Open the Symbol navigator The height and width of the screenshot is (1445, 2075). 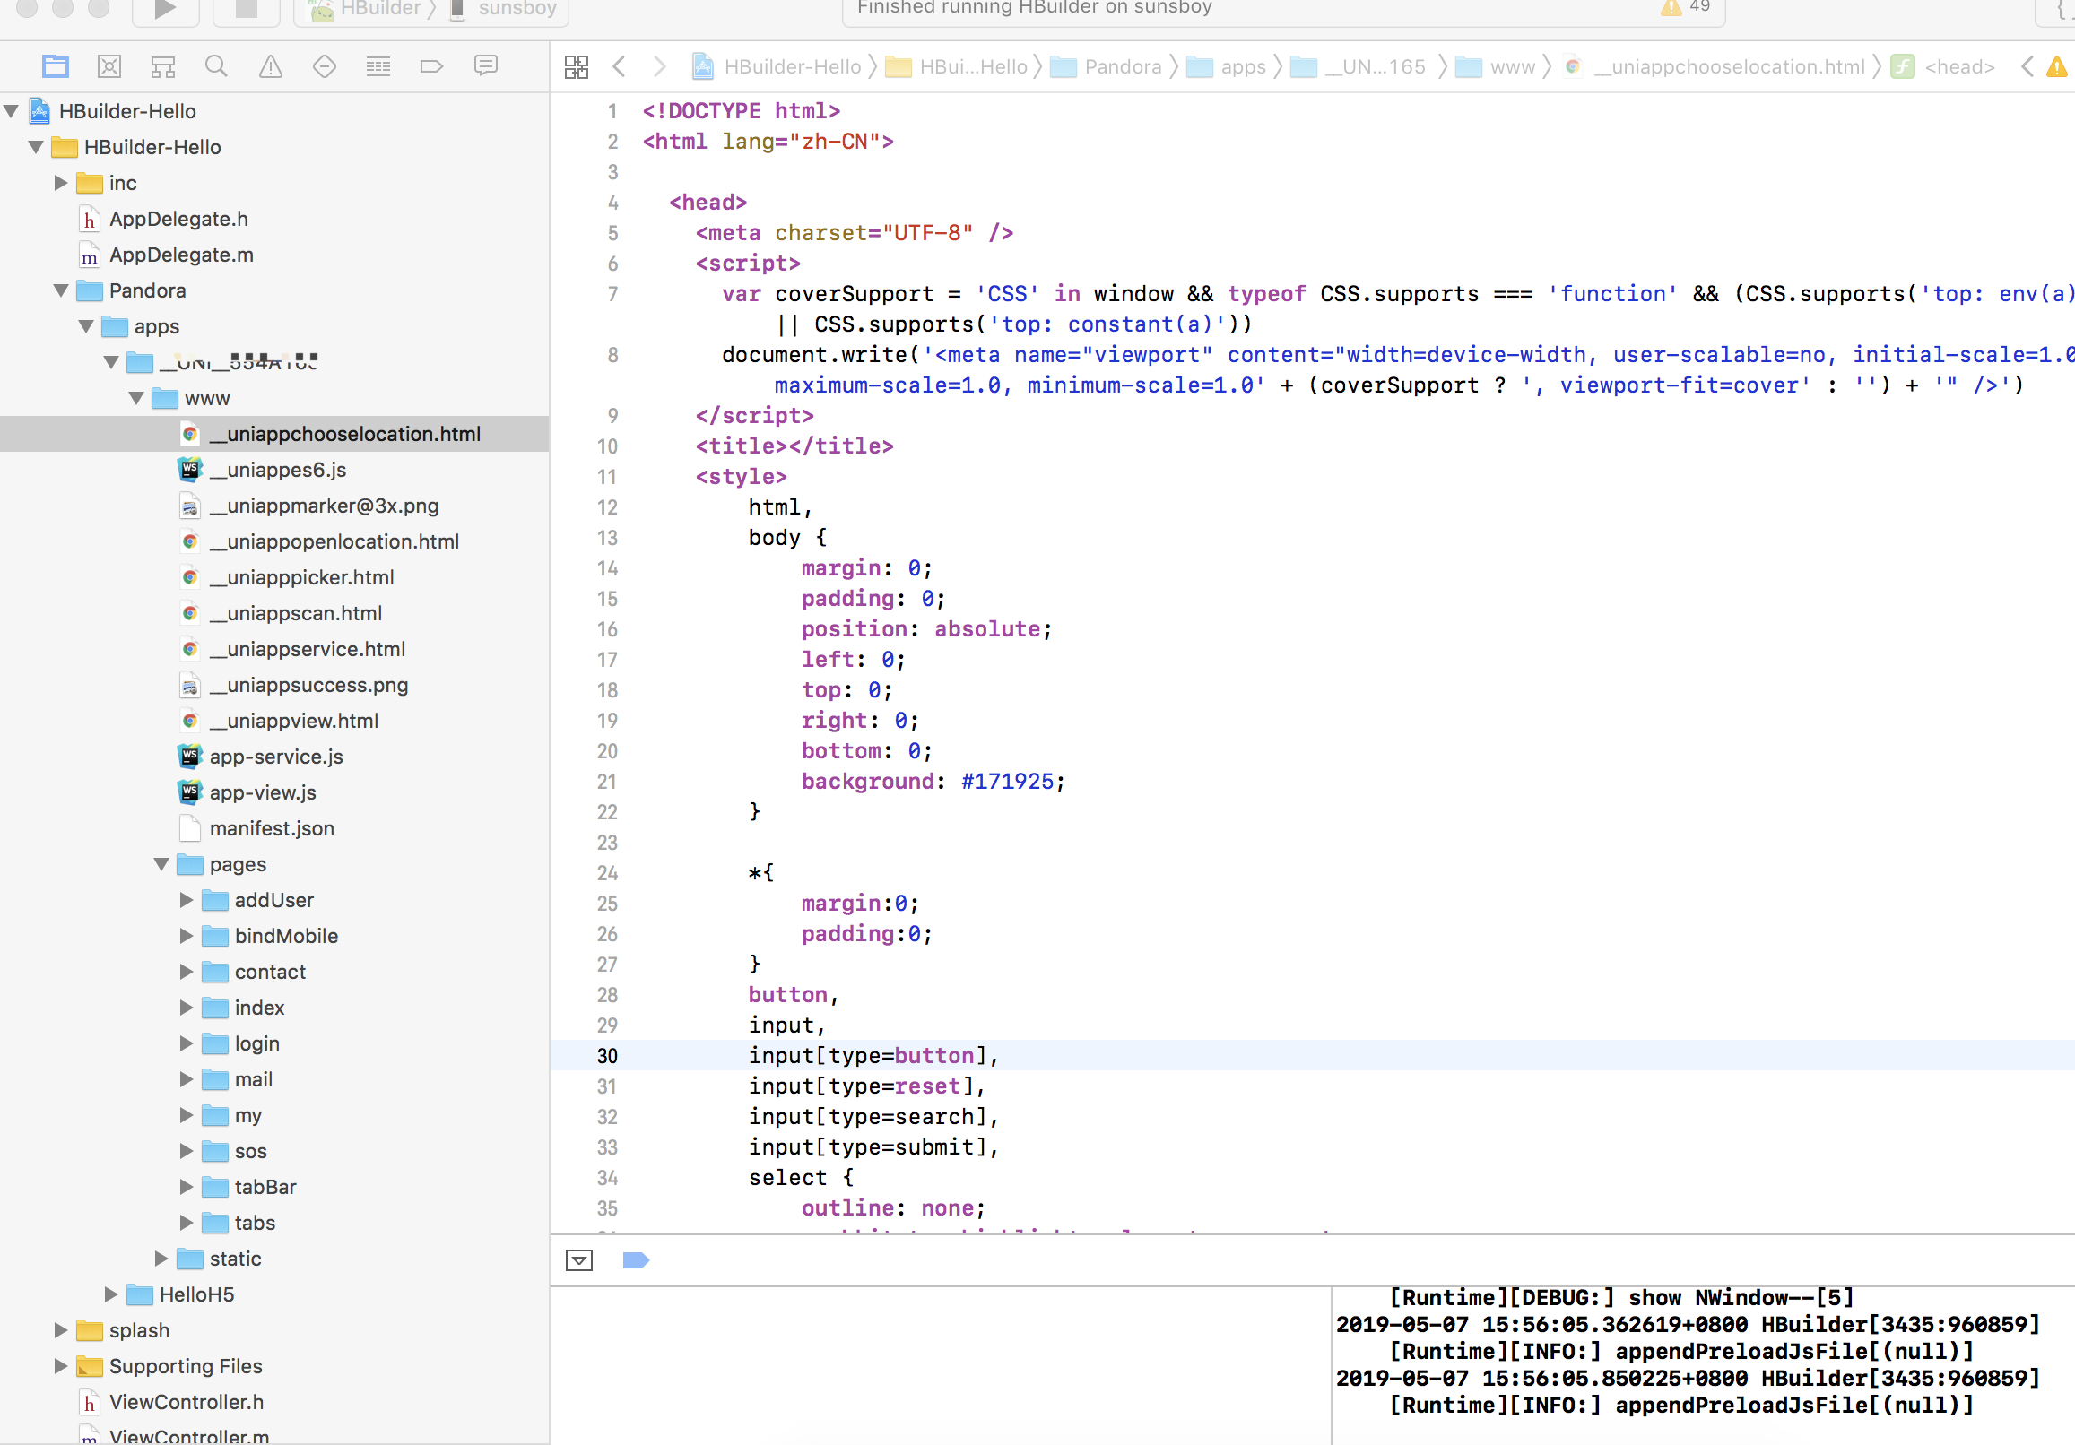point(162,66)
